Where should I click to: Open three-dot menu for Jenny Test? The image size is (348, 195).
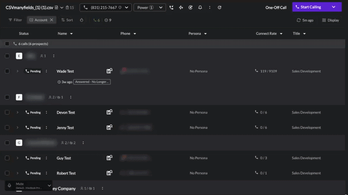tap(46, 127)
